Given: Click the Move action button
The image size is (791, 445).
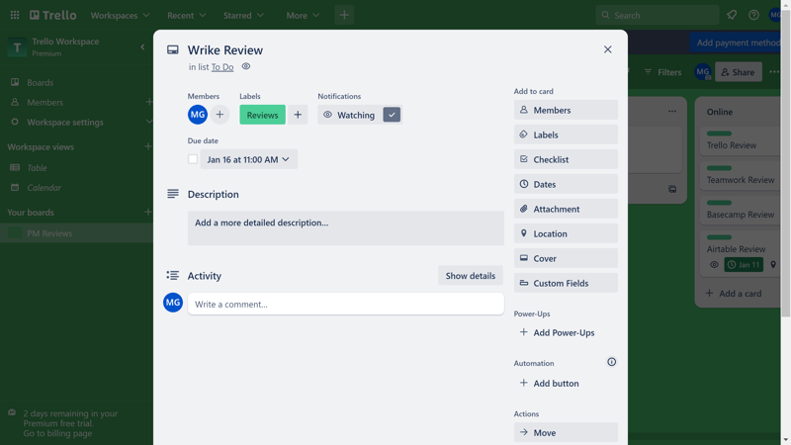Looking at the screenshot, I should [x=566, y=432].
